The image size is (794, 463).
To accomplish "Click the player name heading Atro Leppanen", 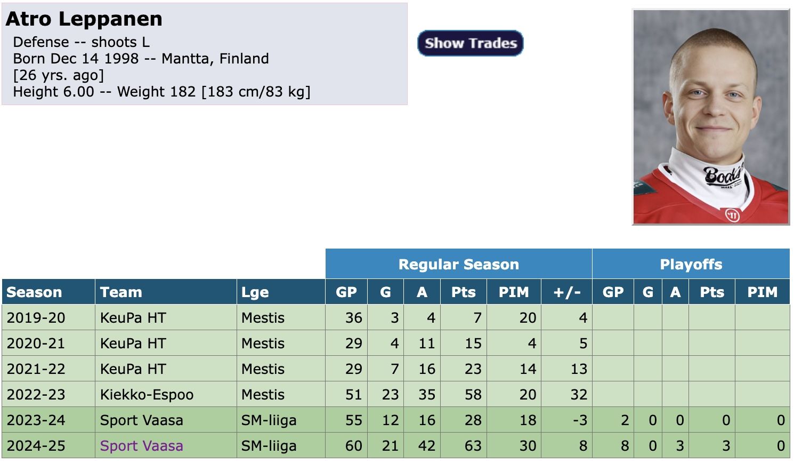I will pyautogui.click(x=84, y=19).
